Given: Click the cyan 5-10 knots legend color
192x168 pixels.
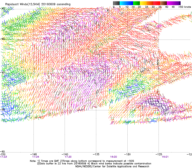Looking at the screenshot, I should [123, 3].
